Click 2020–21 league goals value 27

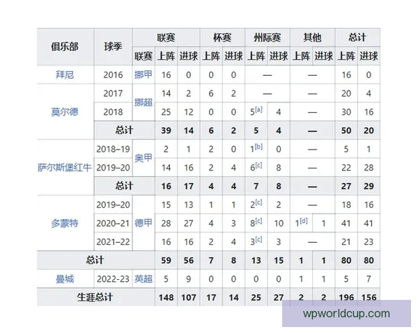189,223
